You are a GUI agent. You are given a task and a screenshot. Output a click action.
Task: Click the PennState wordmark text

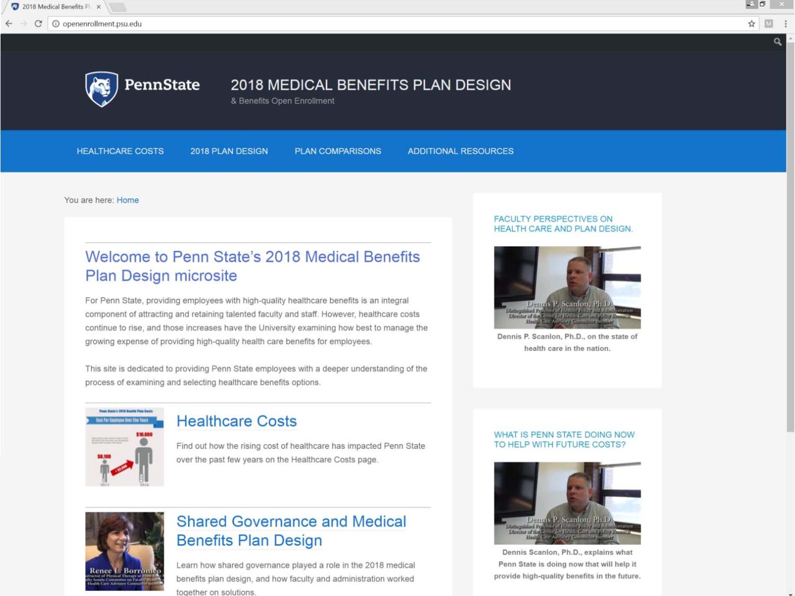[162, 85]
